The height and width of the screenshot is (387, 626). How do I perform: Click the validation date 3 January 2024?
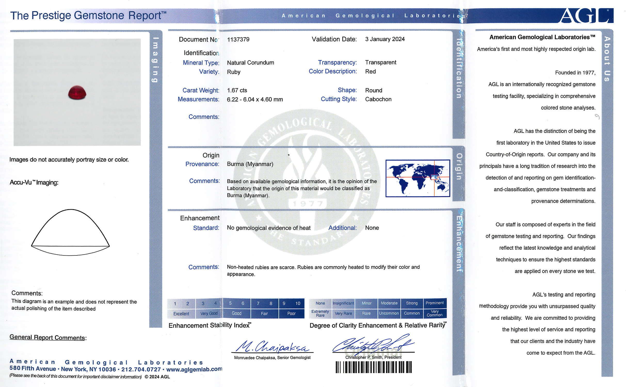(x=385, y=39)
